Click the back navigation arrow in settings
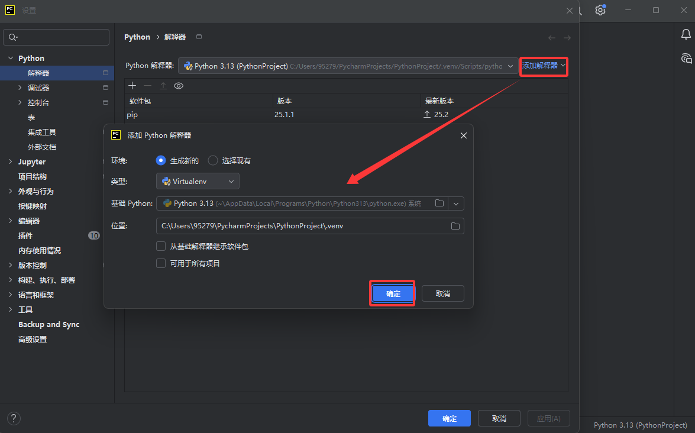This screenshot has width=695, height=433. [x=552, y=38]
